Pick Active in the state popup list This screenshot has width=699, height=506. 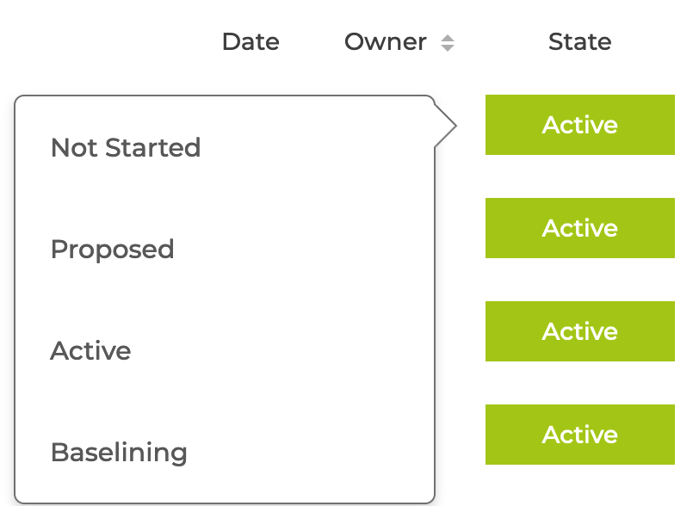[x=225, y=351]
